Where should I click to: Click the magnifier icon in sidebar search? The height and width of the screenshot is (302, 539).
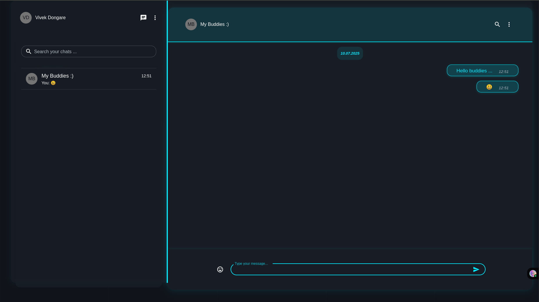click(x=28, y=51)
